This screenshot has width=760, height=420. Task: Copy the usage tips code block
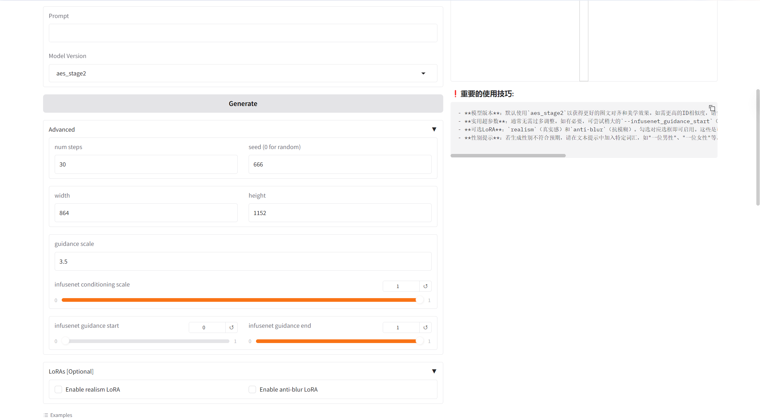click(x=712, y=108)
